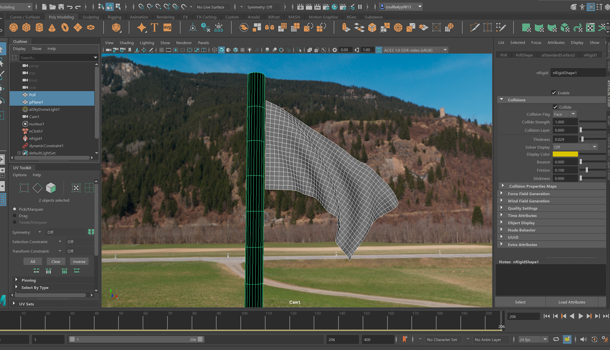
Task: Uncheck the Enable checkbox for nRigid
Action: 554,93
